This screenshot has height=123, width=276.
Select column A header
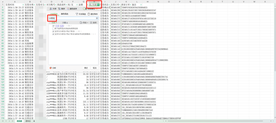tap(15, 2)
